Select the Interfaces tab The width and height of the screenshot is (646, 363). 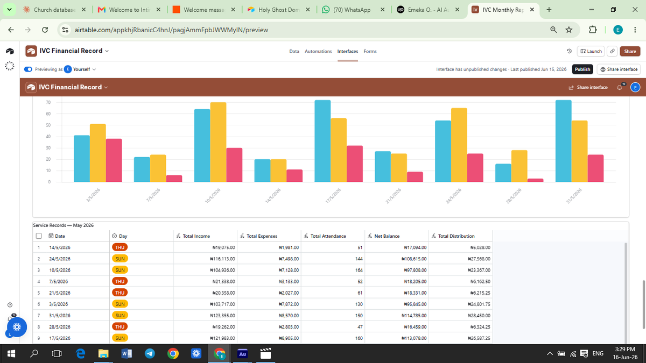[x=348, y=52]
